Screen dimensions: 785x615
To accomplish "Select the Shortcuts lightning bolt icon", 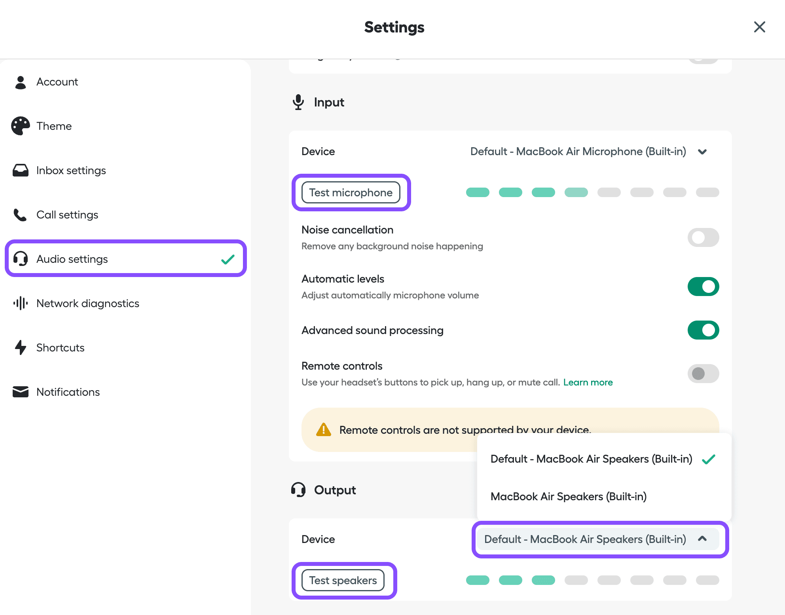I will pyautogui.click(x=20, y=347).
